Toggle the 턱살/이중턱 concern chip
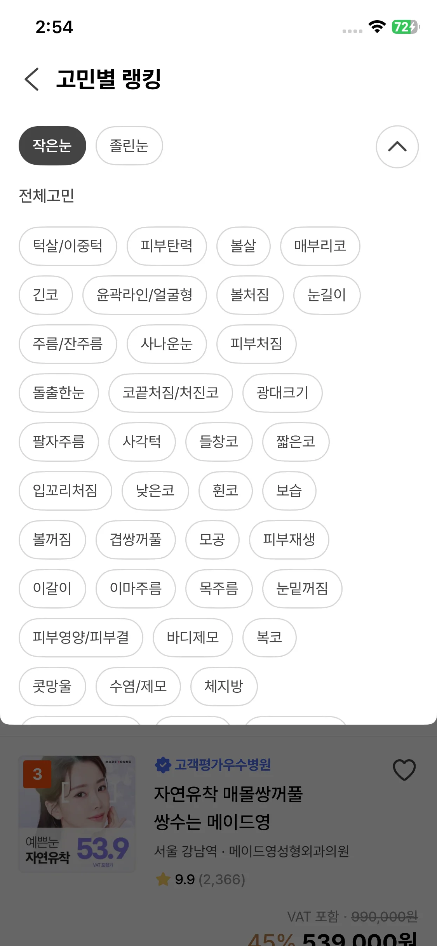Screen dimensions: 437x946 coord(68,246)
